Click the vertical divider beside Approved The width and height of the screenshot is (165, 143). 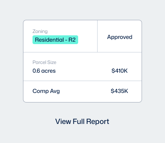point(97,36)
